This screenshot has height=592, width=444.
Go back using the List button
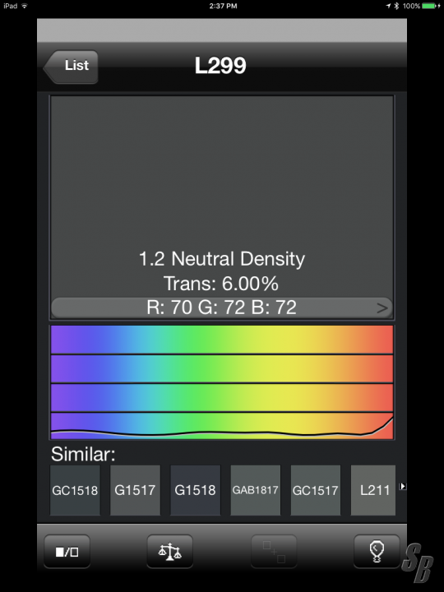click(71, 67)
